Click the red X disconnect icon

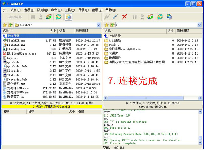tap(125, 16)
